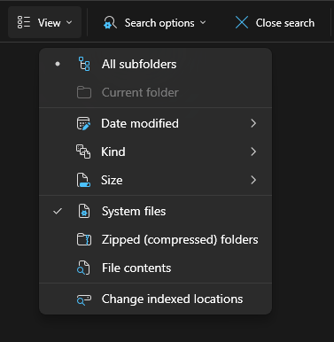
Task: Click the Current folder icon
Action: coord(84,92)
